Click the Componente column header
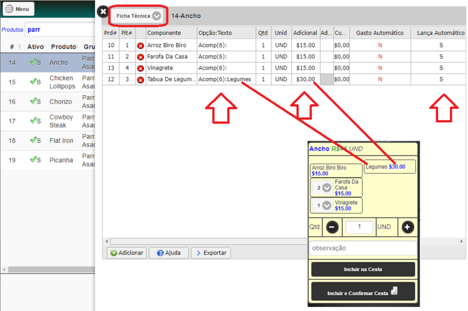 tap(171, 33)
